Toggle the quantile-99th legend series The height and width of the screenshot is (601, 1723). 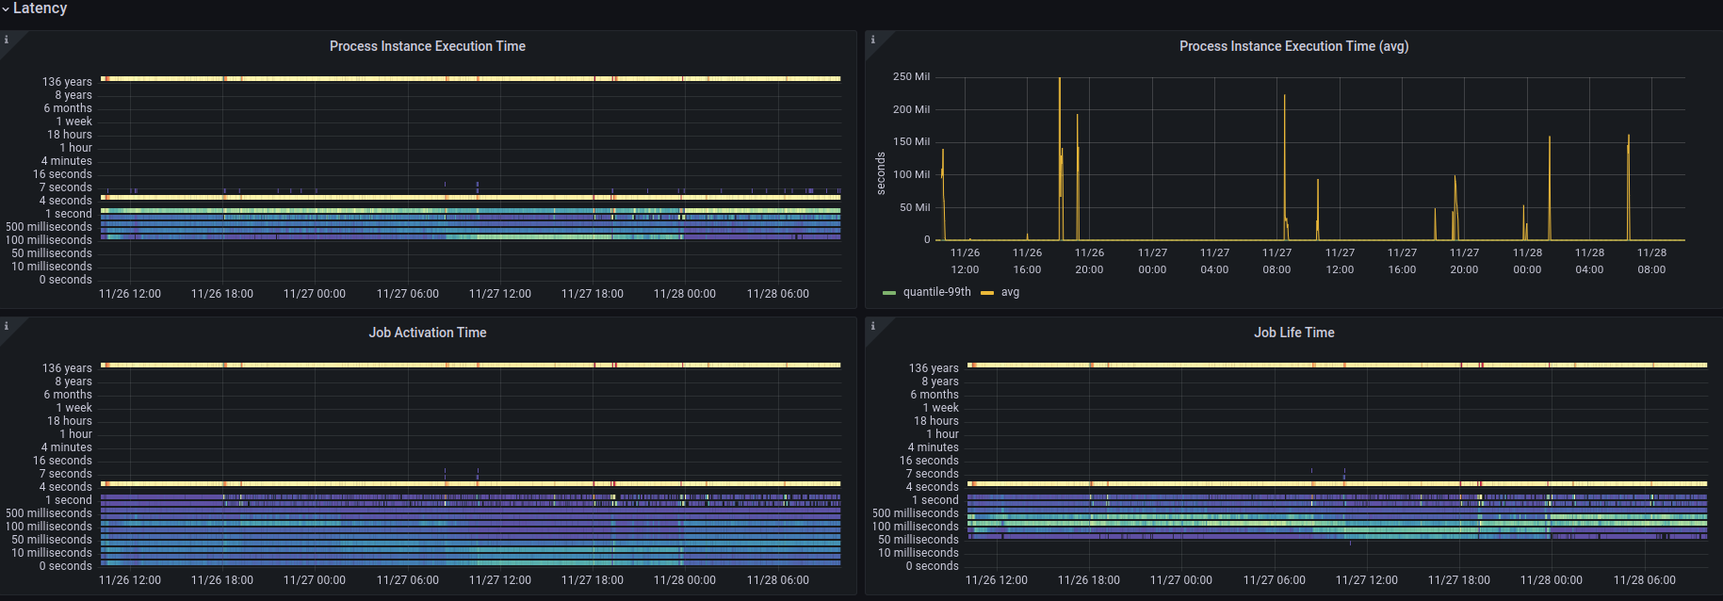coord(936,292)
